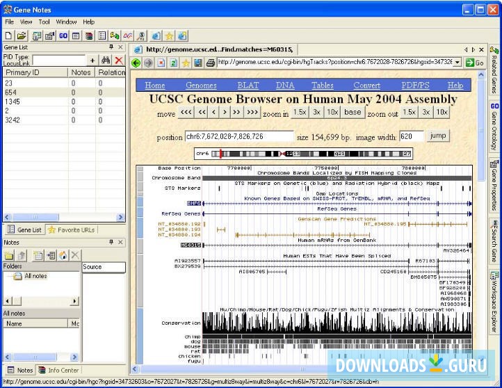Viewport: 502px width, 388px height.
Task: Open the URL address dropdown
Action: (458, 62)
